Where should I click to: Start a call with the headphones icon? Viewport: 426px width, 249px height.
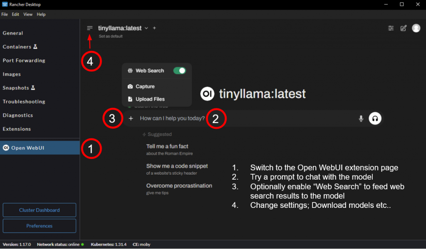(x=375, y=118)
